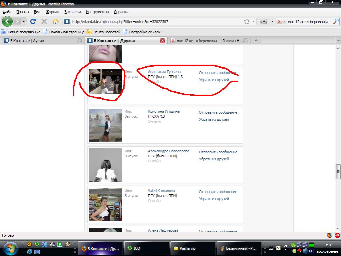Bookmark this page with the star icon
This screenshot has width=341, height=256.
pyautogui.click(x=247, y=21)
